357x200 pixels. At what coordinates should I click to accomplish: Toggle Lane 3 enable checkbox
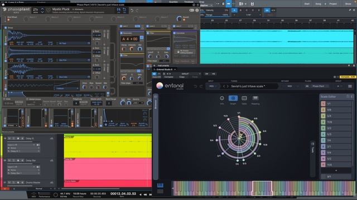pos(174,26)
